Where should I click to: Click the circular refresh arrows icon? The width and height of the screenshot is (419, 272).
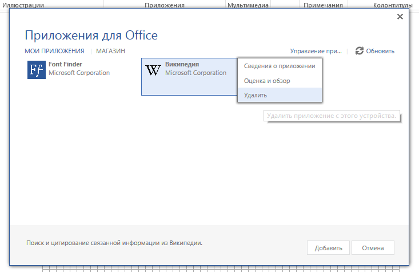click(x=360, y=50)
